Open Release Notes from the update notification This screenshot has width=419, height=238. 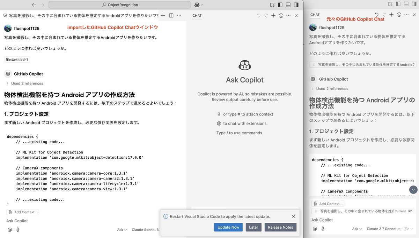click(x=280, y=227)
